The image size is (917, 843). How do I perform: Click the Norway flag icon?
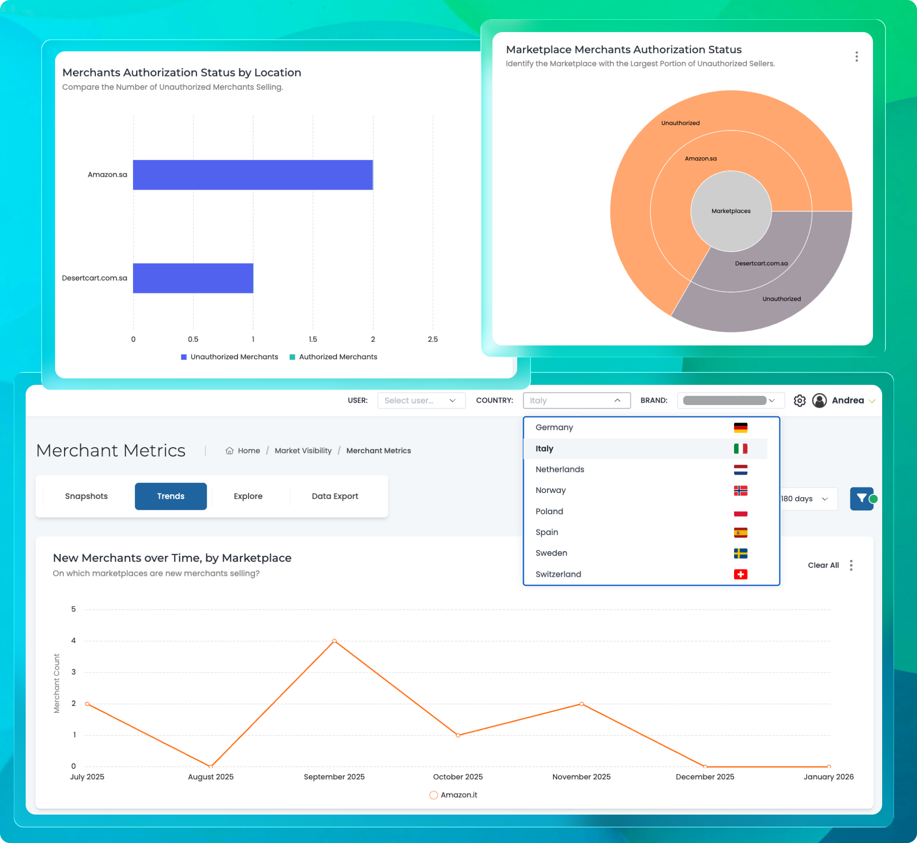pyautogui.click(x=740, y=491)
